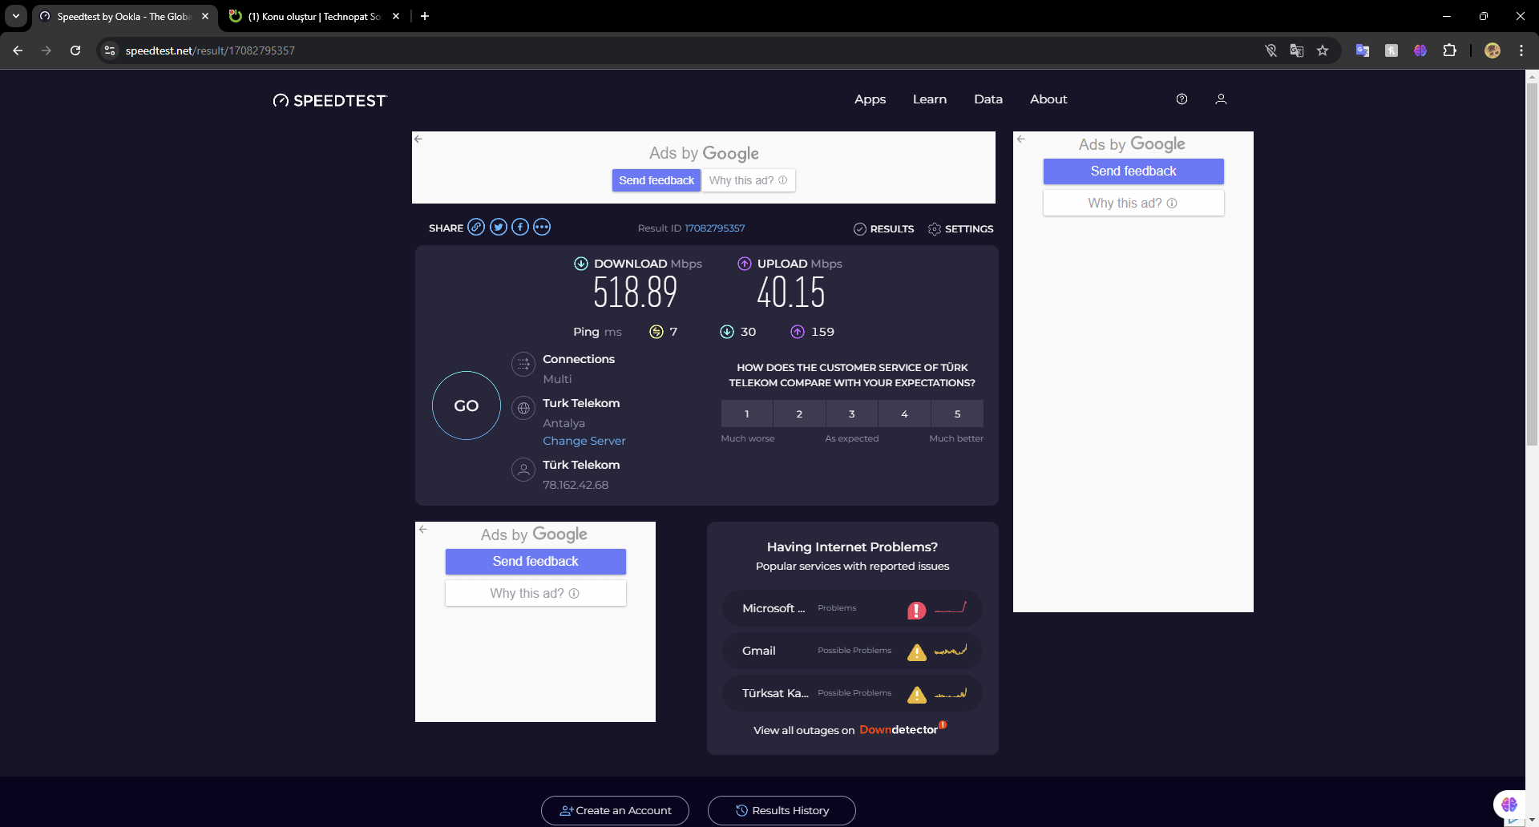Click the floating brain extension icon
The image size is (1539, 827).
(1509, 804)
